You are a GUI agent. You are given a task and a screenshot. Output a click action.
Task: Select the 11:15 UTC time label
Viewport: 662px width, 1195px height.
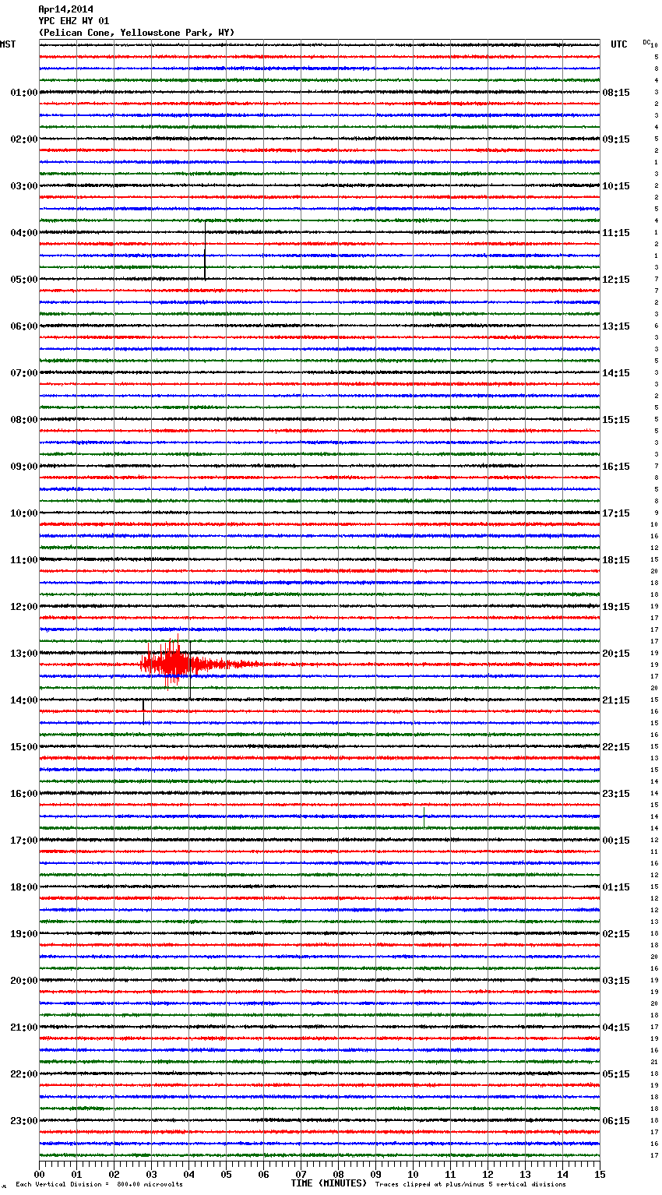click(616, 233)
